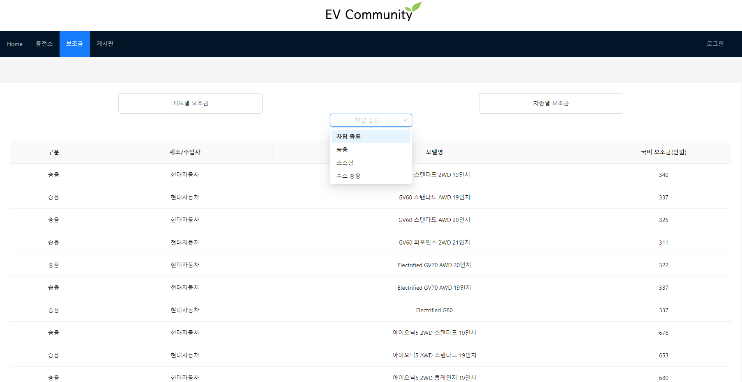Click the 제조/수입사 column header
Viewport: 742px width, 382px height.
pyautogui.click(x=184, y=152)
